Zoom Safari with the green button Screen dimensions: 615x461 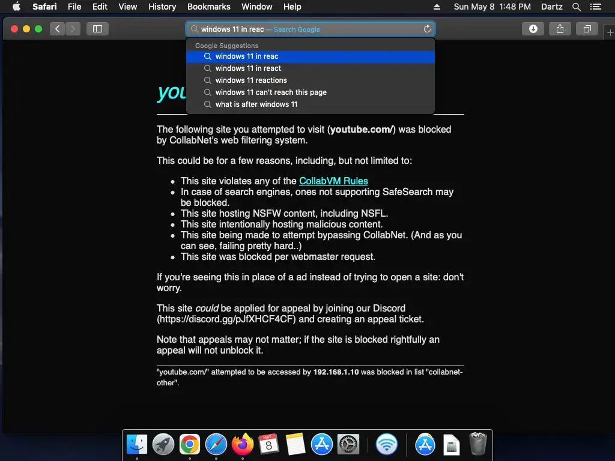coord(38,29)
